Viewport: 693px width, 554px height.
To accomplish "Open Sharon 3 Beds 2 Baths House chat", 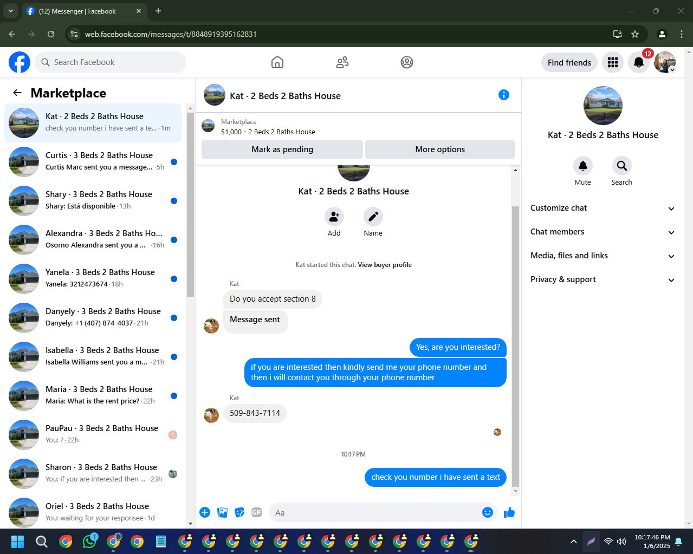I will point(93,474).
